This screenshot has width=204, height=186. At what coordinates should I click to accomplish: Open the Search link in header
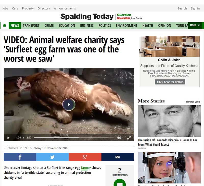(x=182, y=8)
